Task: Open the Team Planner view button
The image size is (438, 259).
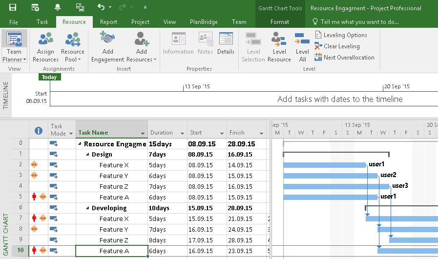Action: 14,47
